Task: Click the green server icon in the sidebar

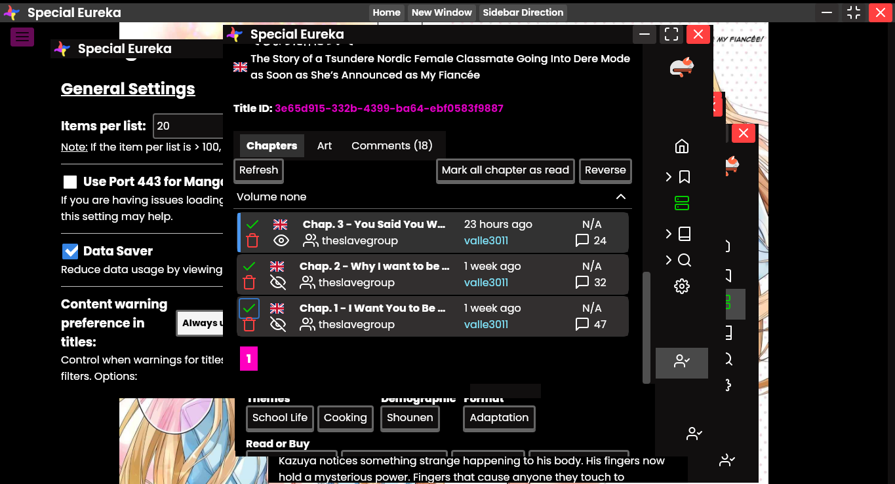Action: (x=682, y=204)
